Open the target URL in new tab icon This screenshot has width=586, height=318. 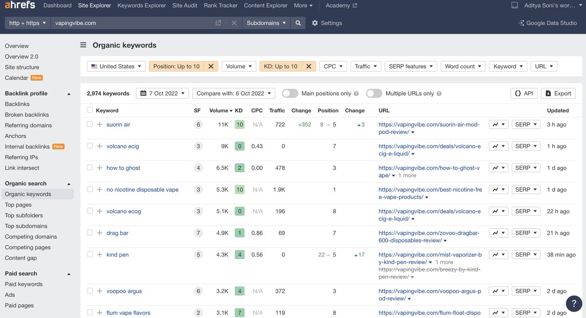218,23
